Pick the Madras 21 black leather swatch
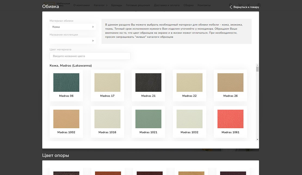This screenshot has width=302, height=175. pos(148,83)
